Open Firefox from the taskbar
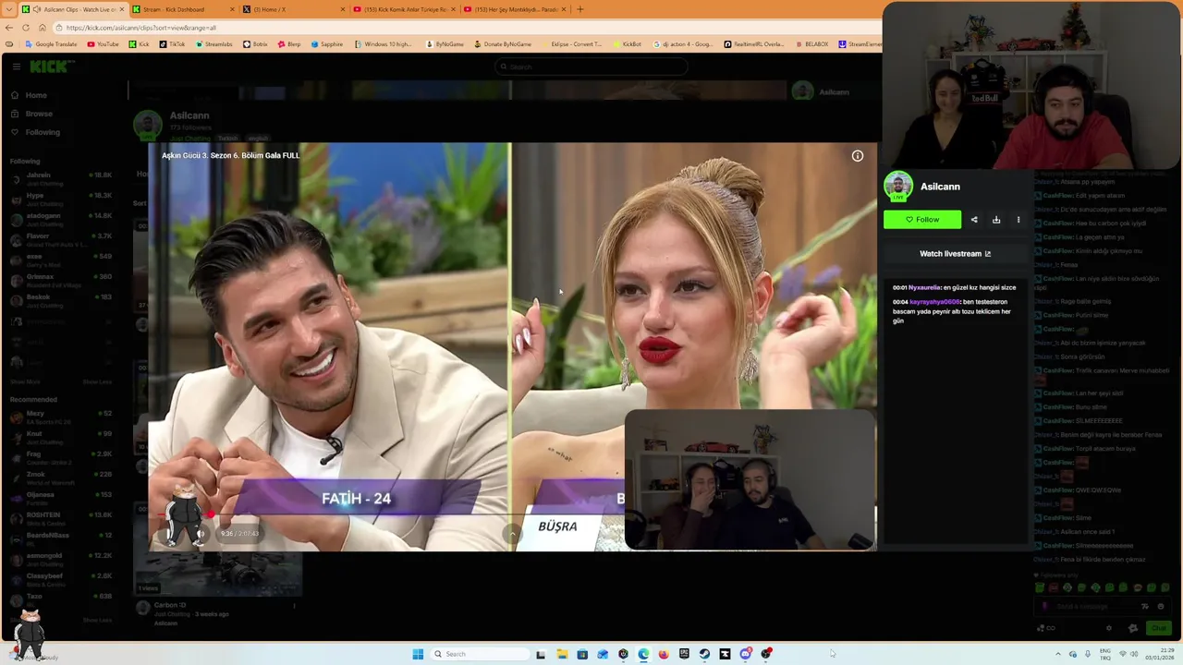1183x665 pixels. 664,654
